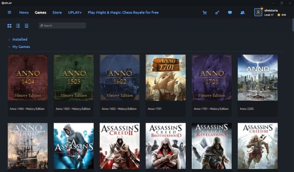
Task: Open the original Anno 1701 cover
Action: click(166, 78)
